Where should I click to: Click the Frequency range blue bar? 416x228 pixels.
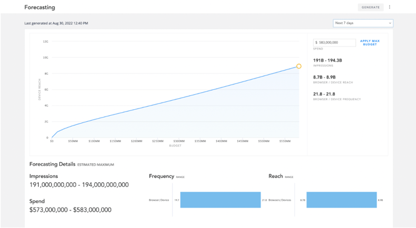[221, 200]
